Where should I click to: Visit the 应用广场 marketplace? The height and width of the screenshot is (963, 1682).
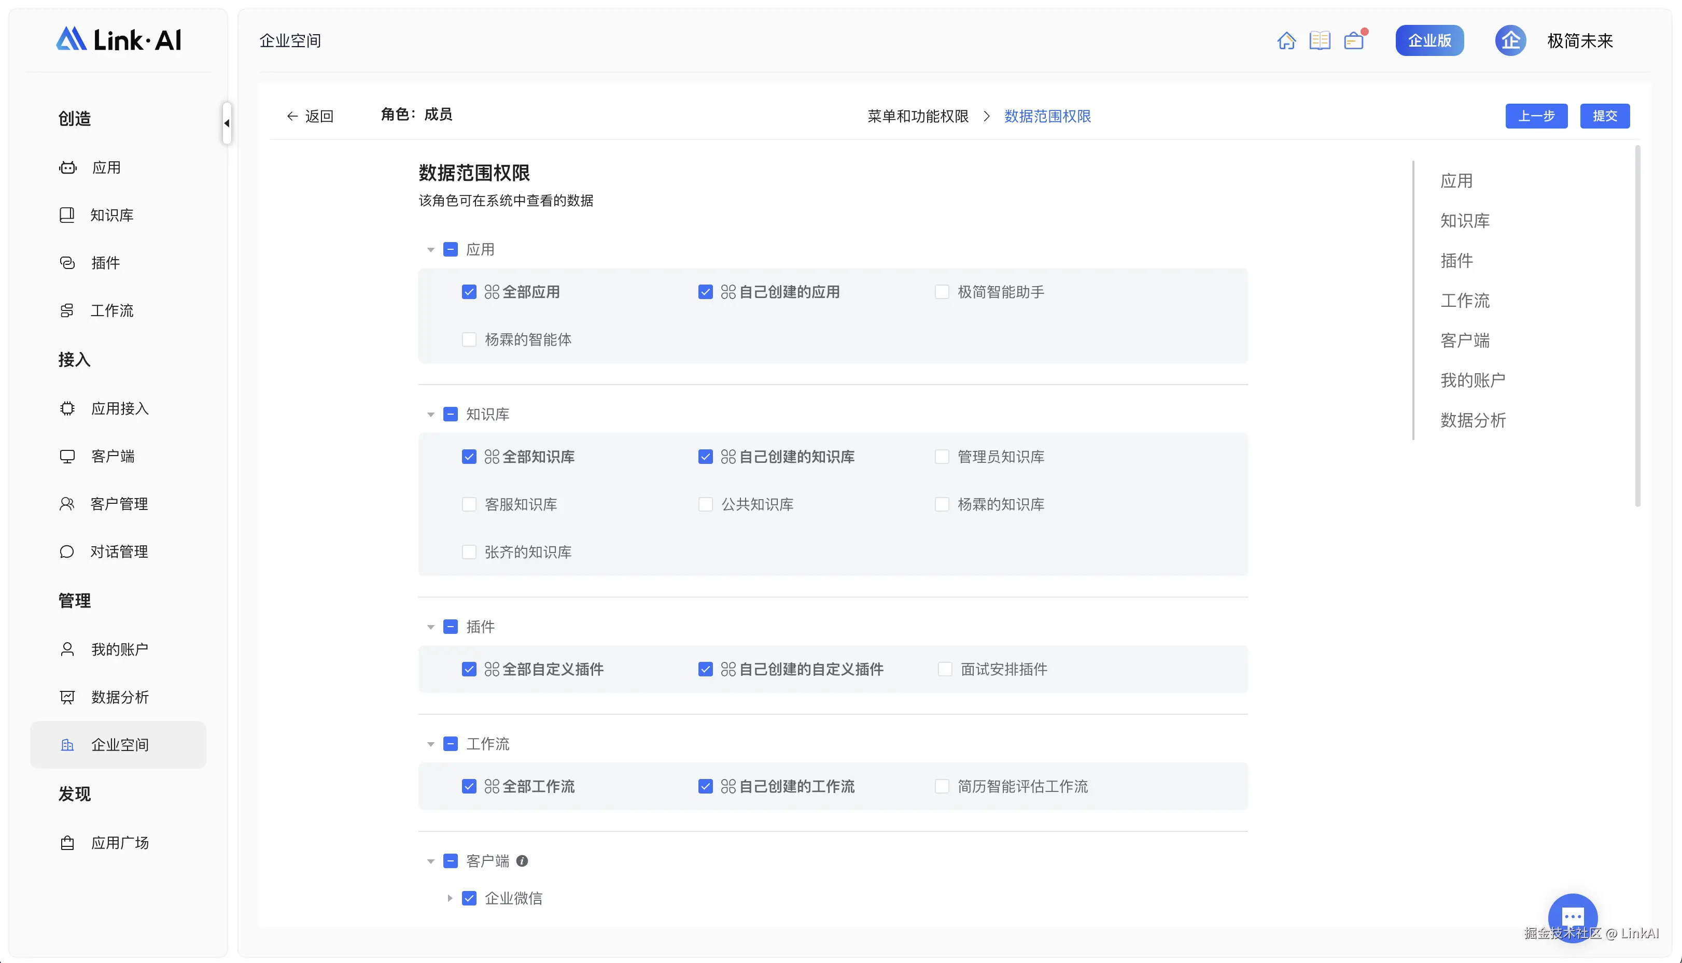[119, 842]
